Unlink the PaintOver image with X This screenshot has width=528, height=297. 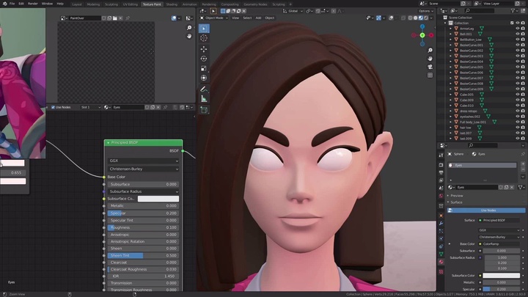coord(120,18)
